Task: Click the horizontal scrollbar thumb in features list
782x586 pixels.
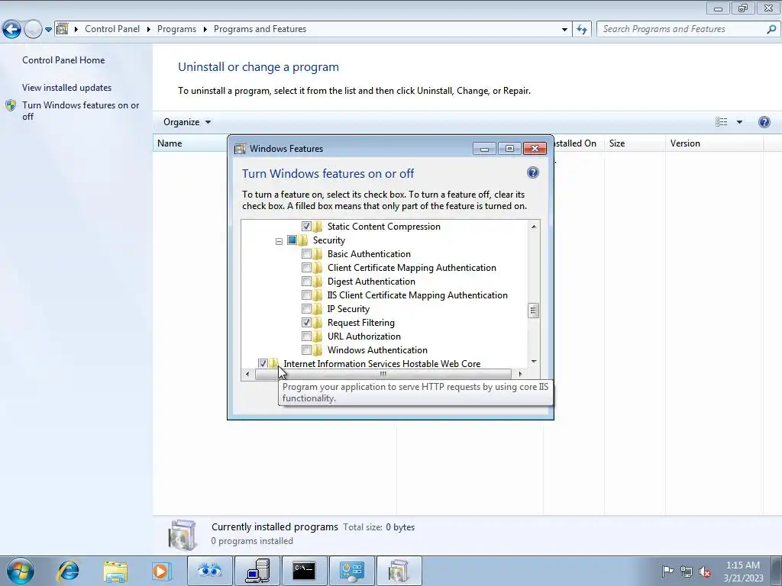Action: pyautogui.click(x=383, y=374)
